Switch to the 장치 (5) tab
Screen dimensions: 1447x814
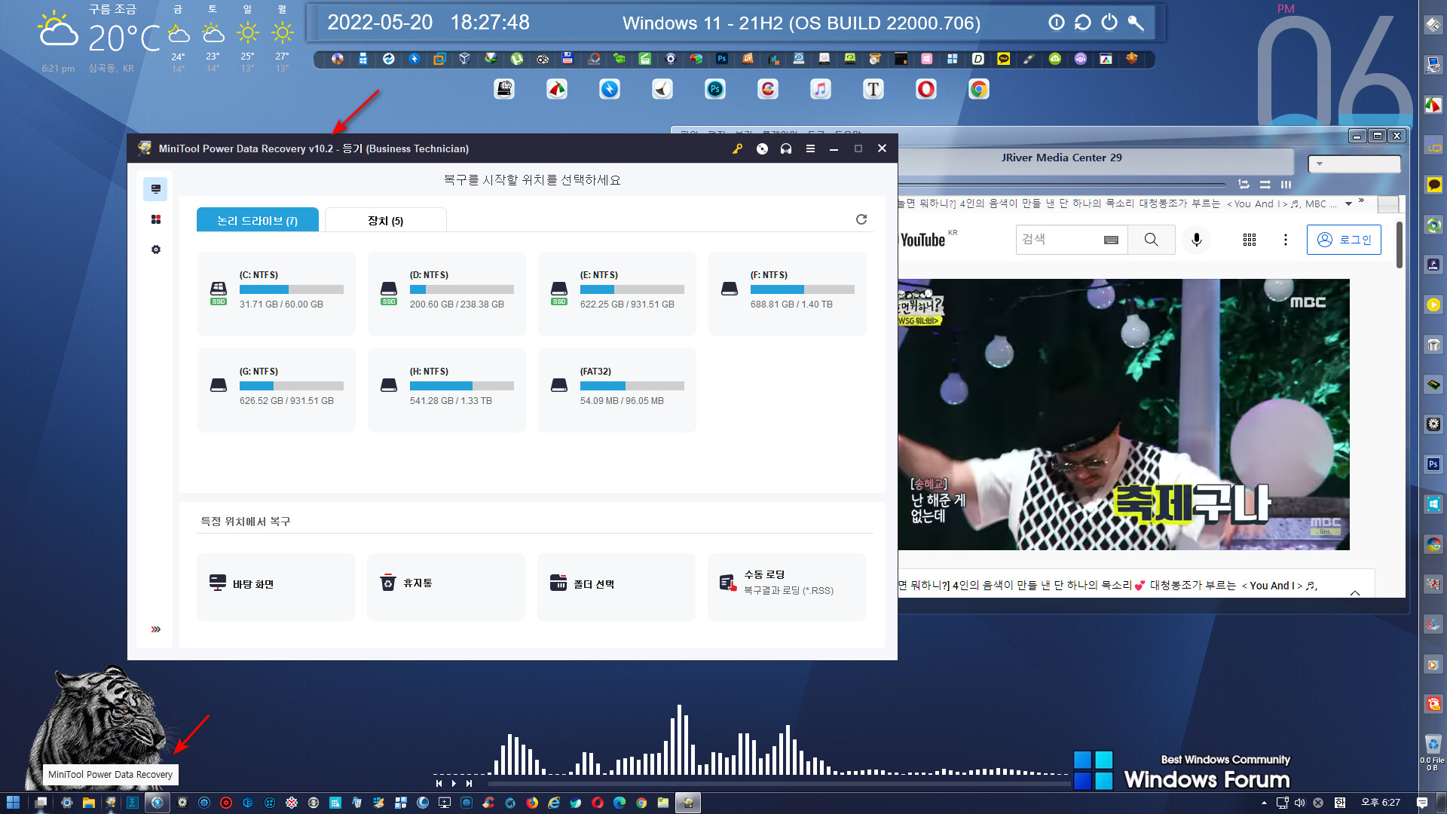coord(385,220)
